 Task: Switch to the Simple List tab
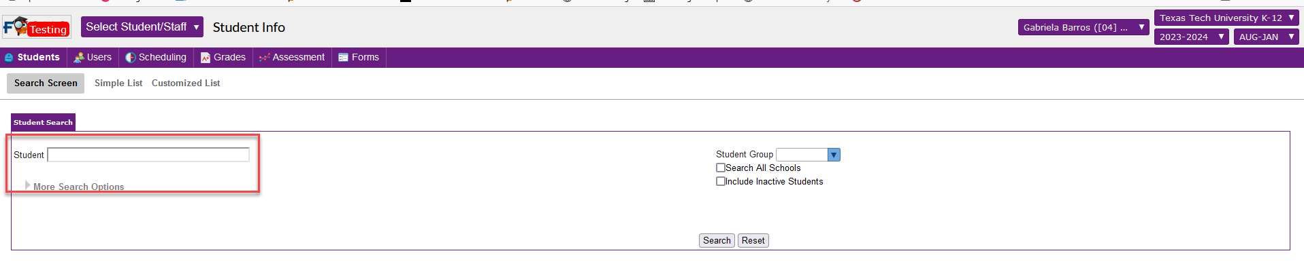(x=118, y=83)
